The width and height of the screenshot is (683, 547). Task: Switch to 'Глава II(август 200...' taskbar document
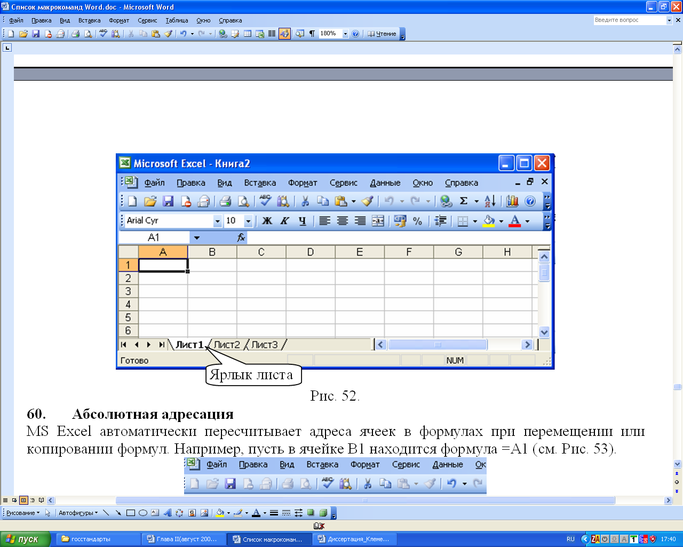point(183,539)
